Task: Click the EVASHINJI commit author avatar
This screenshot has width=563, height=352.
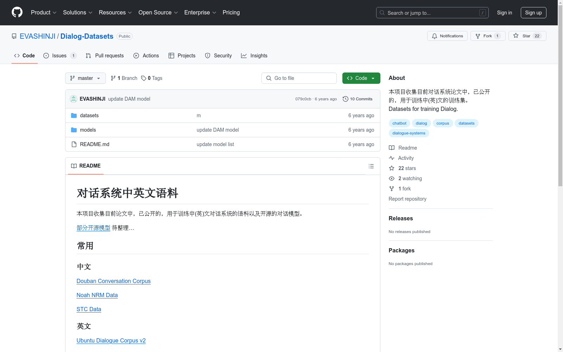Action: tap(74, 99)
